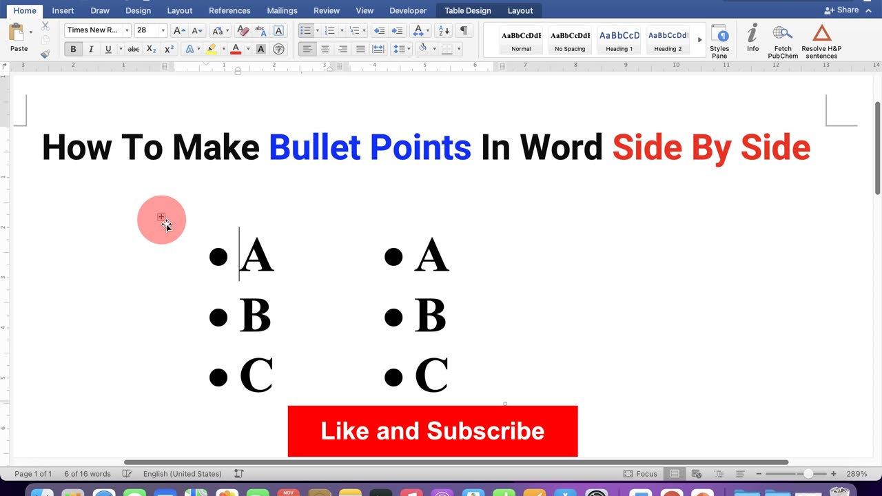Viewport: 882px width, 496px height.
Task: Toggle align left
Action: pyautogui.click(x=307, y=49)
